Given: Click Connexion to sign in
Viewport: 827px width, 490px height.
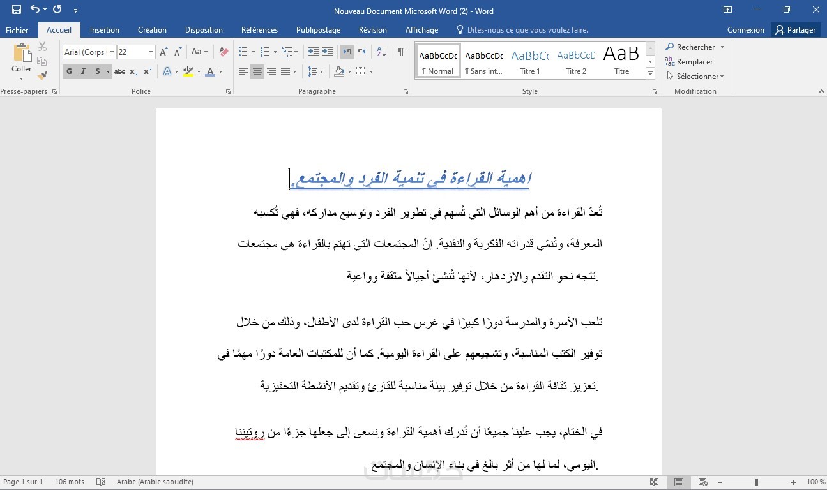Looking at the screenshot, I should (x=745, y=30).
